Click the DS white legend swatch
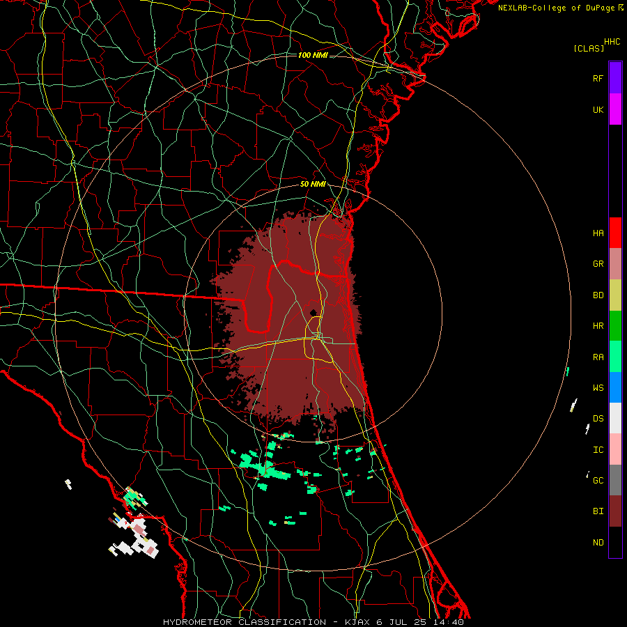 point(615,418)
